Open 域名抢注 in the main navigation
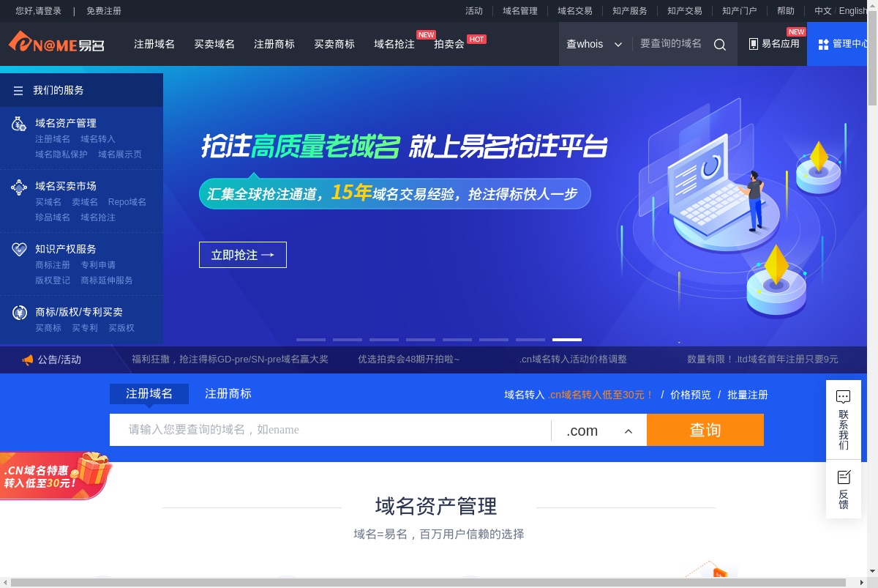The height and width of the screenshot is (588, 878). click(394, 44)
